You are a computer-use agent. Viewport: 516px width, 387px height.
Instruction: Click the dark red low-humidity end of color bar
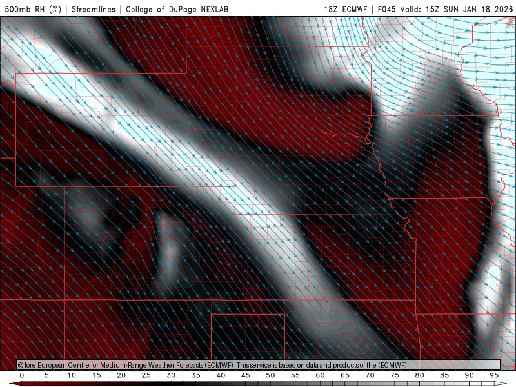click(x=15, y=384)
